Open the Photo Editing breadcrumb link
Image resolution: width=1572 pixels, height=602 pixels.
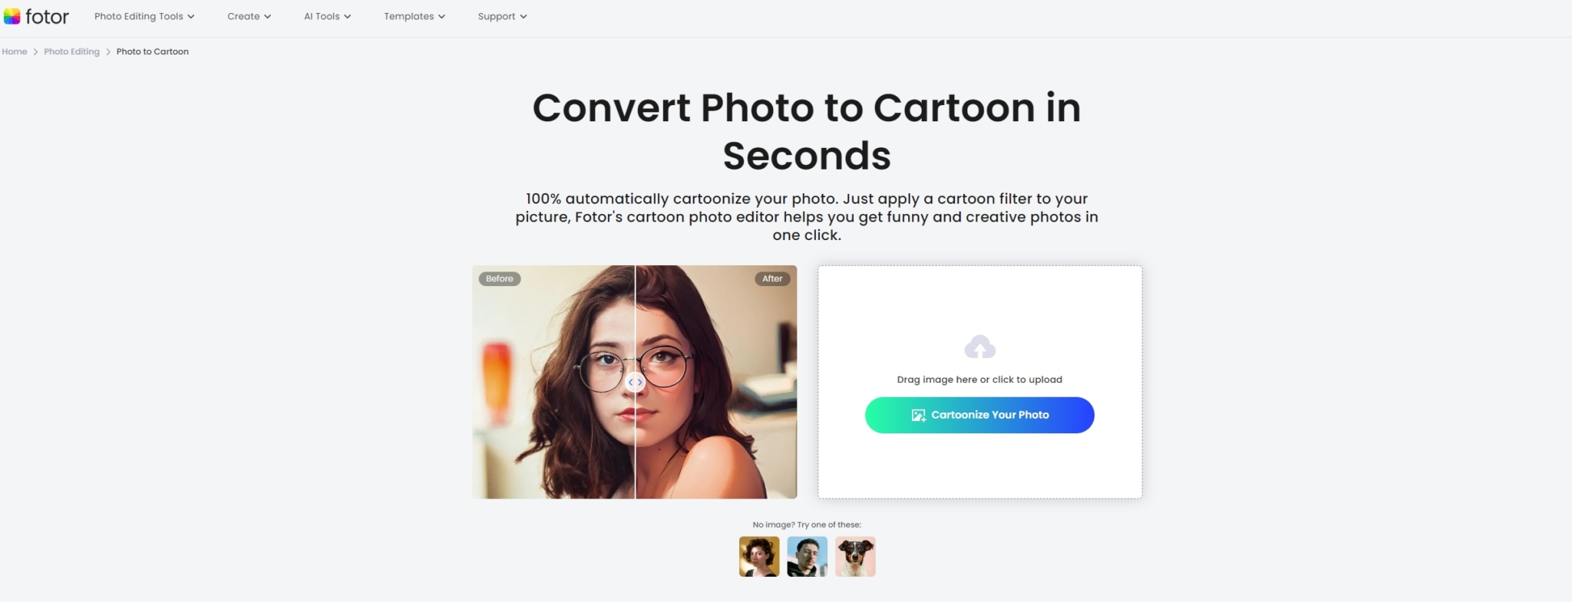[71, 51]
